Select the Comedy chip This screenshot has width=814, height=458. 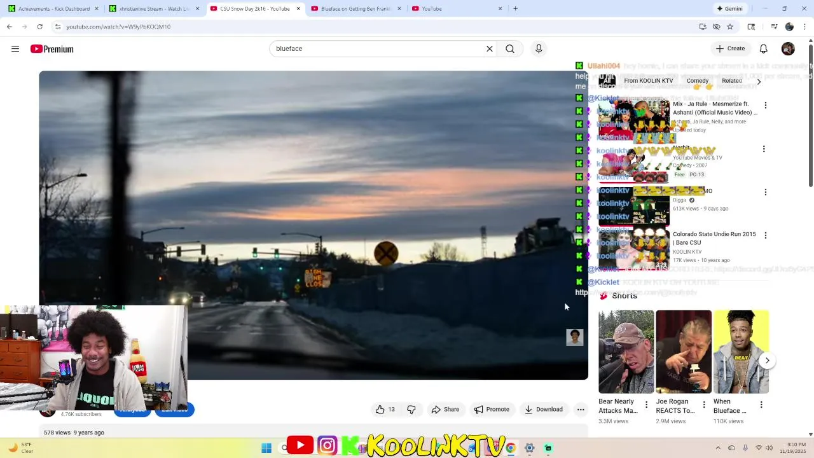pos(697,81)
